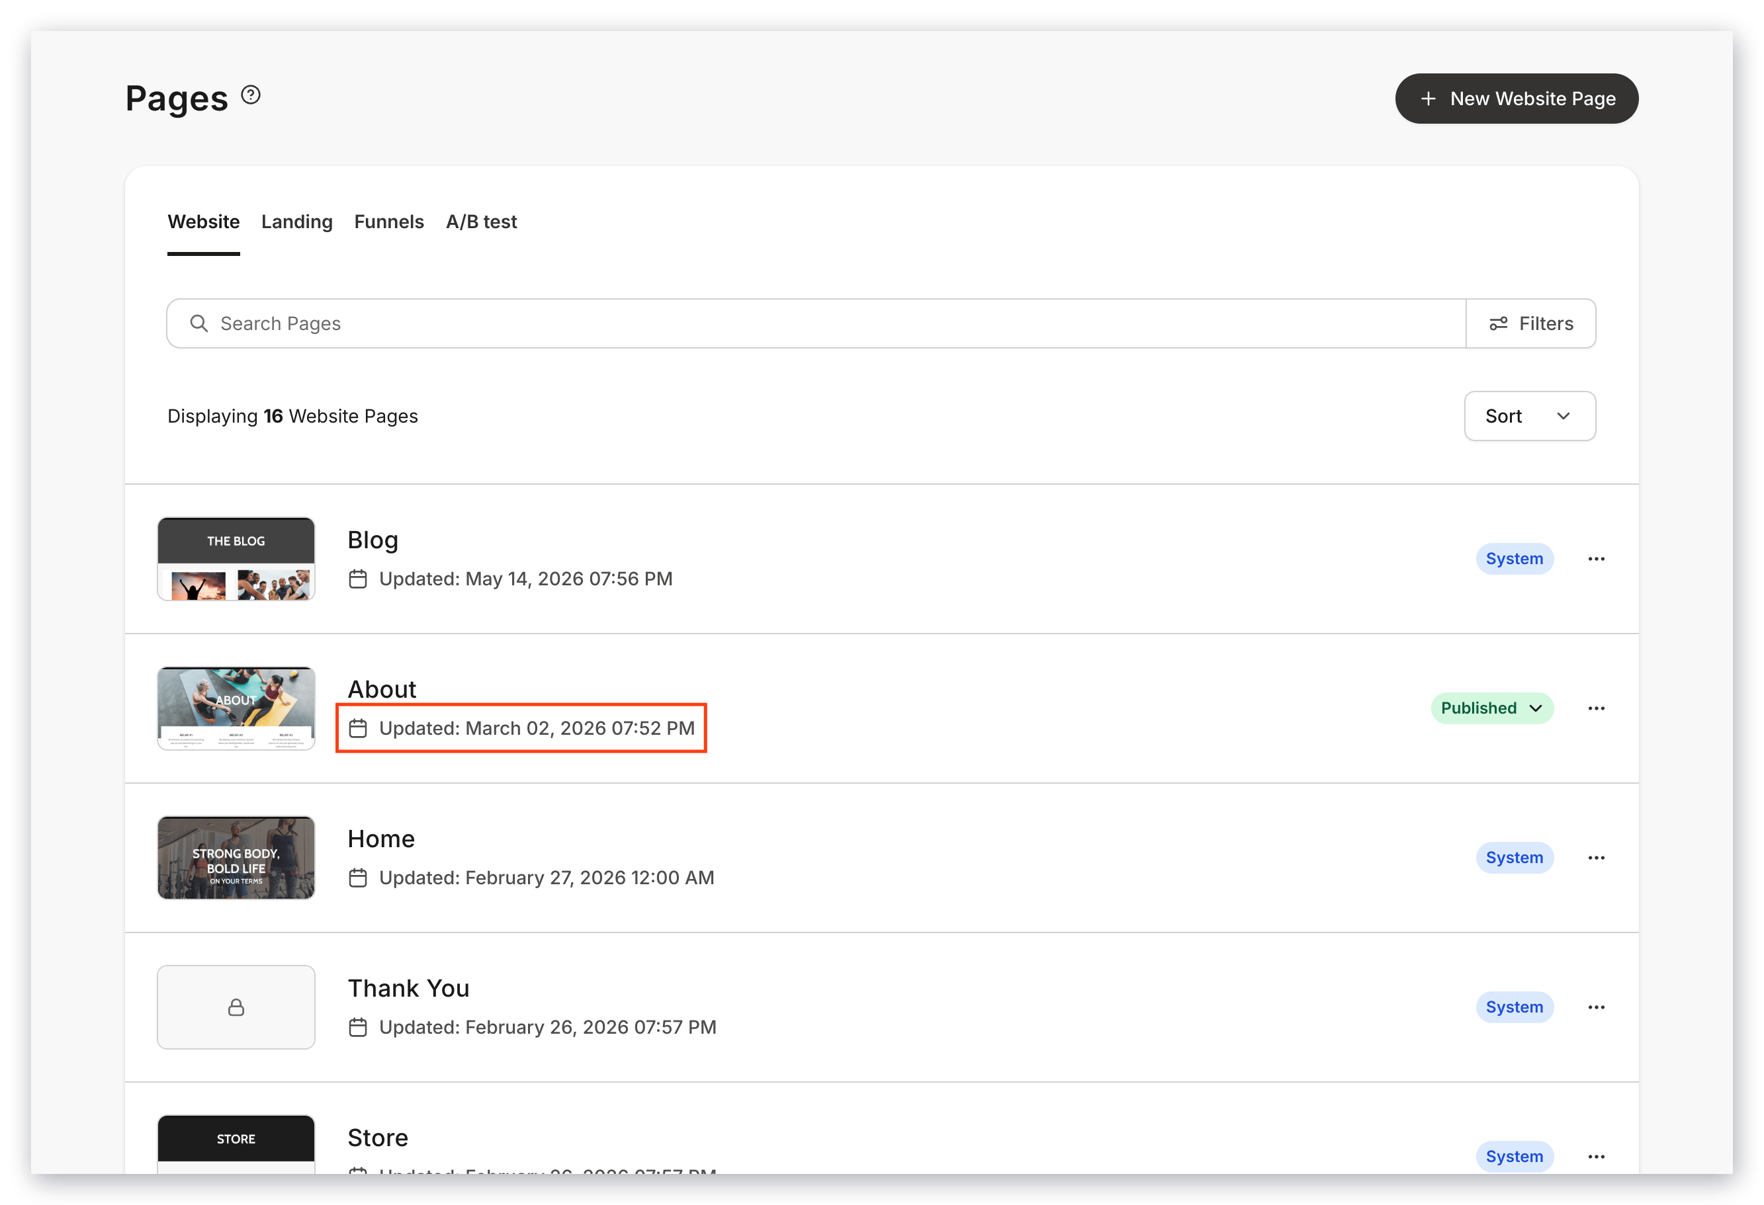Viewport: 1764px width, 1205px height.
Task: Click the System badge in the Blog row
Action: tap(1515, 558)
